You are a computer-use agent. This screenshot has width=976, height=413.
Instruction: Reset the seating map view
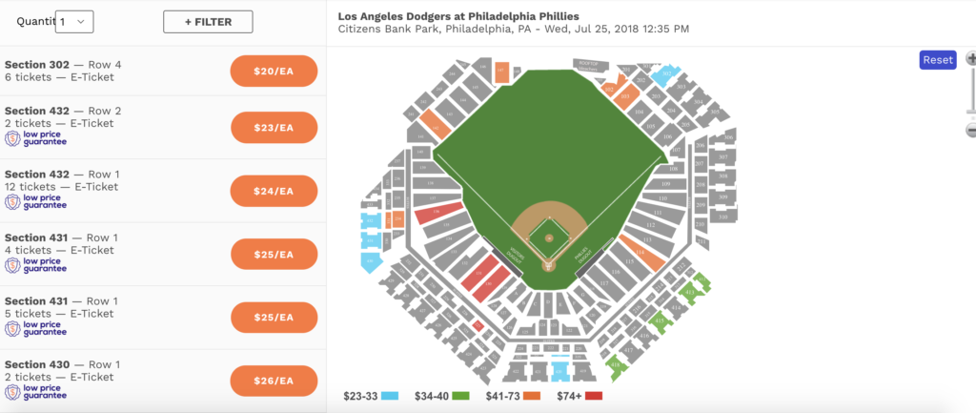click(937, 60)
